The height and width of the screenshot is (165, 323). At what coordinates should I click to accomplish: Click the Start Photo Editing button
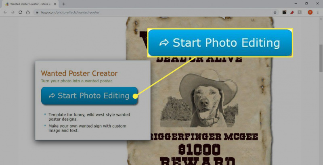[89, 96]
